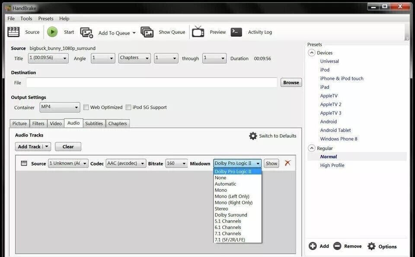Image resolution: width=415 pixels, height=257 pixels.
Task: Browse for a destination file
Action: (291, 82)
